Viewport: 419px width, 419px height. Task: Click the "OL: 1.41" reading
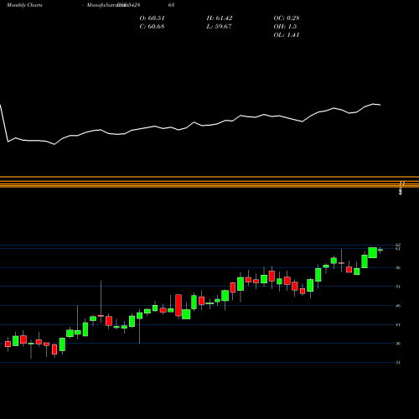tap(287, 35)
